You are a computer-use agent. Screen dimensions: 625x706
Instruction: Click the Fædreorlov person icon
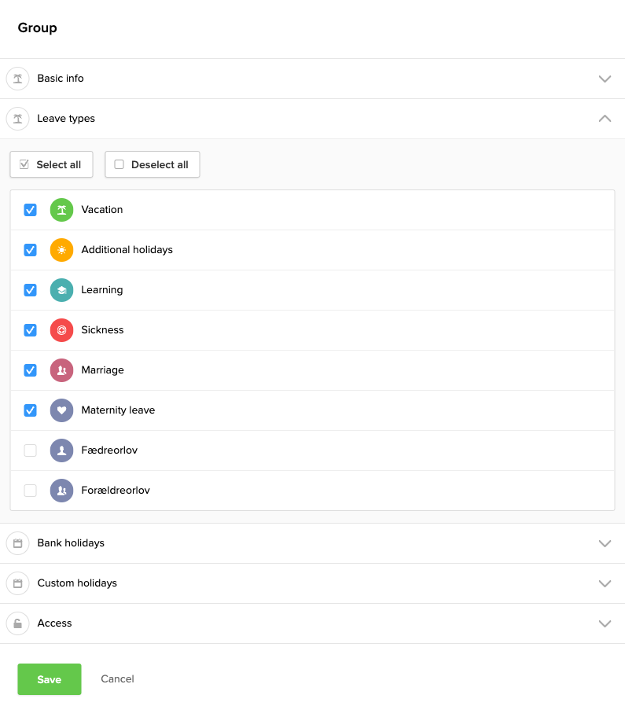(x=61, y=450)
